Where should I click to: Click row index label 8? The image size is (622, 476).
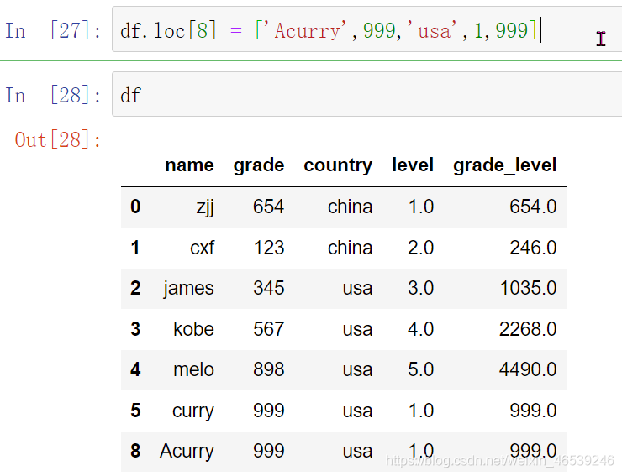pos(135,451)
